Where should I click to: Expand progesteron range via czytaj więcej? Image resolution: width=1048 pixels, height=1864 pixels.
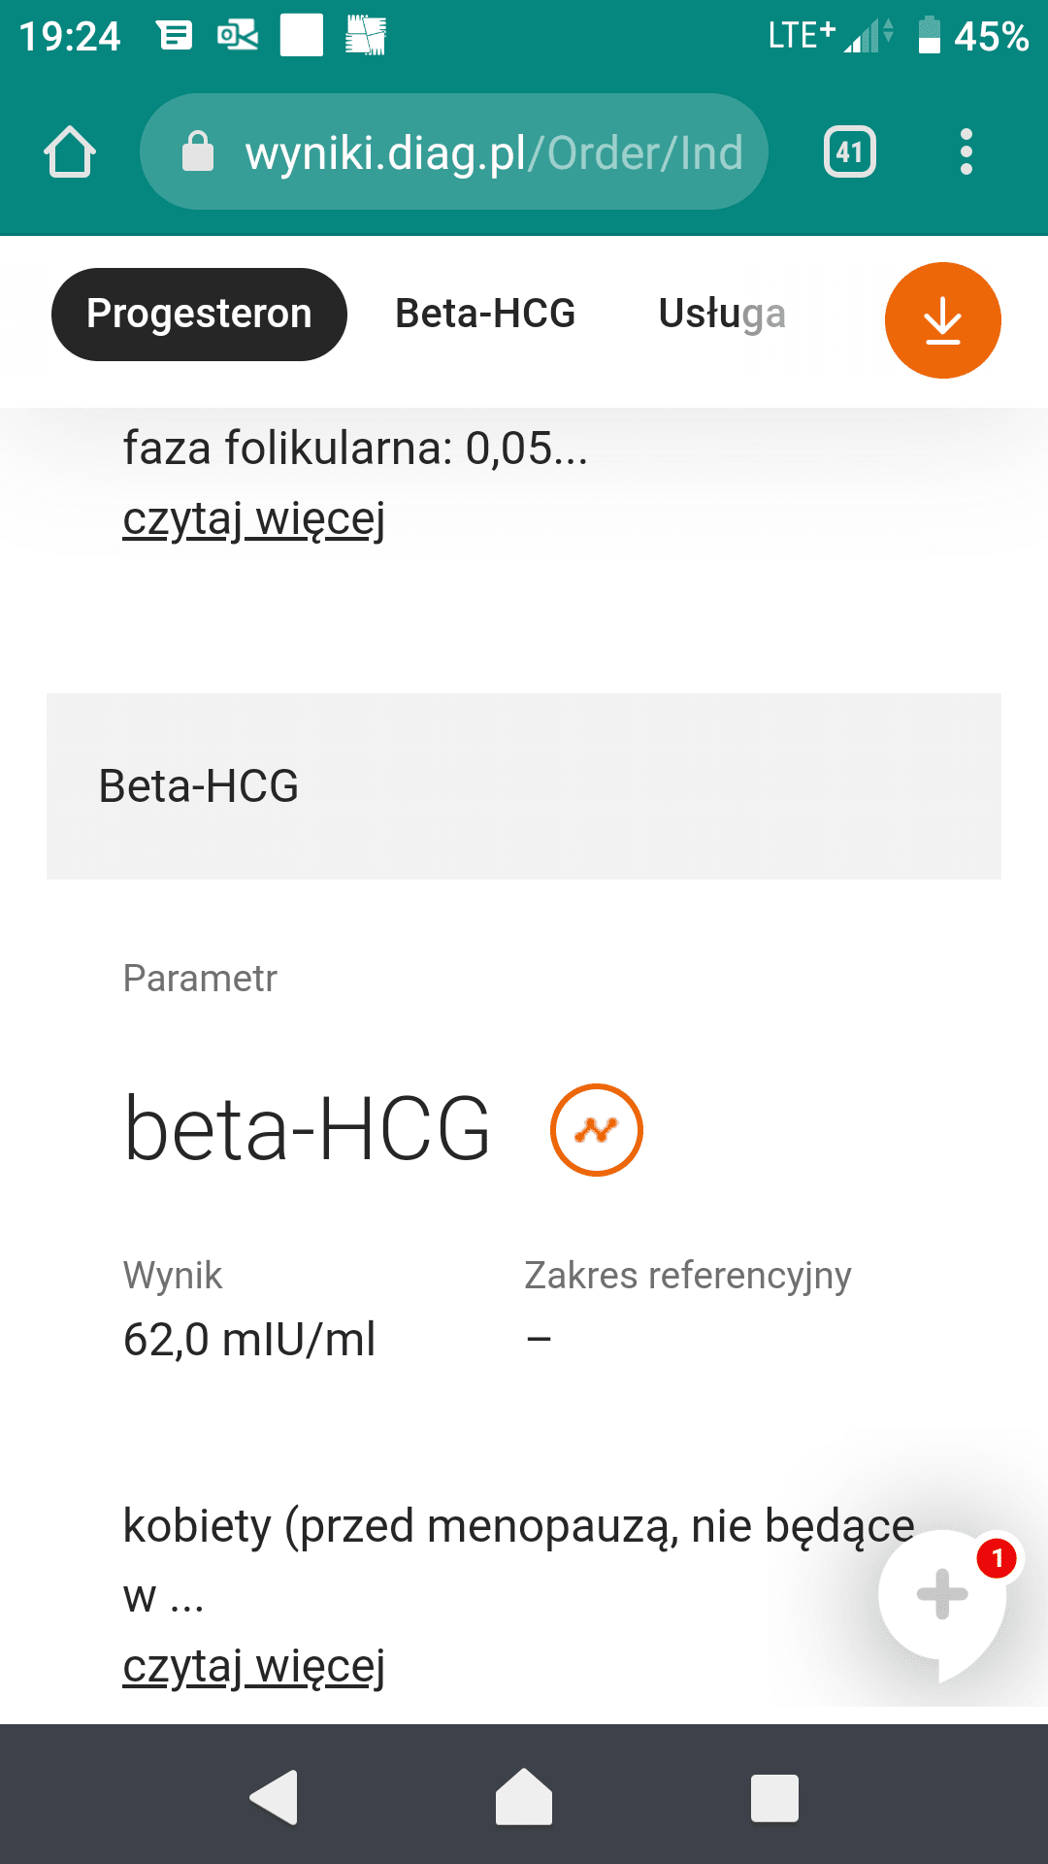pos(254,519)
